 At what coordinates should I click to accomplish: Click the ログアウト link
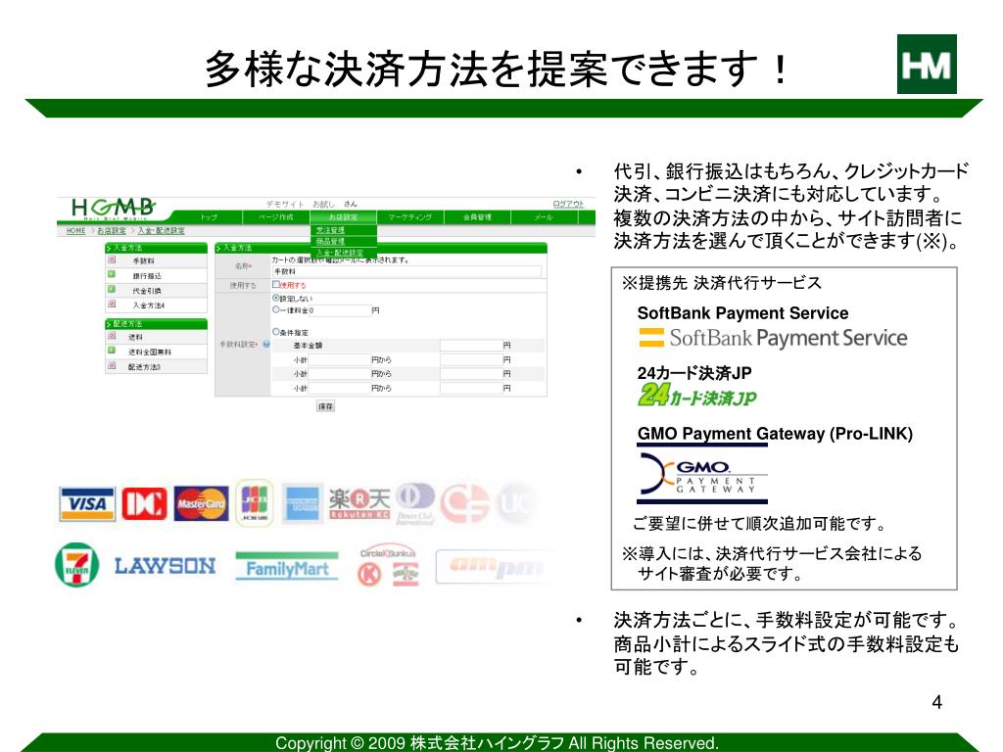569,204
